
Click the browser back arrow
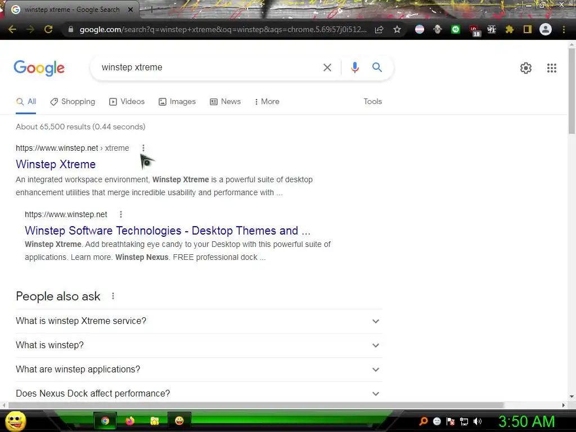(x=12, y=29)
